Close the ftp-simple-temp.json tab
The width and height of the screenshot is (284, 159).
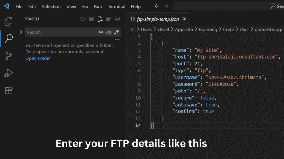pos(184,19)
